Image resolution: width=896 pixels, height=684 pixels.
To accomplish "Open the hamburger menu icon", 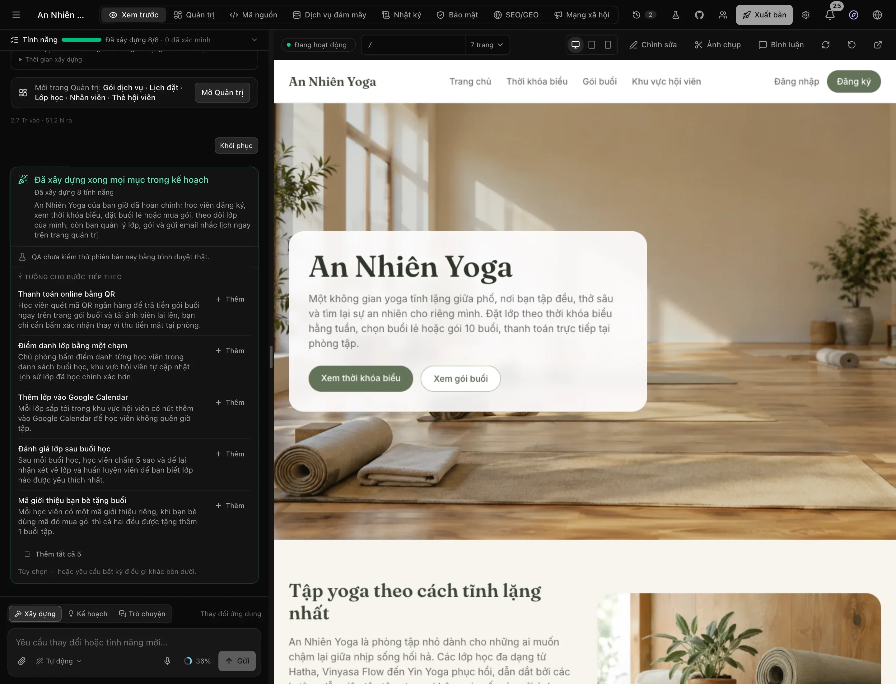I will coord(16,15).
